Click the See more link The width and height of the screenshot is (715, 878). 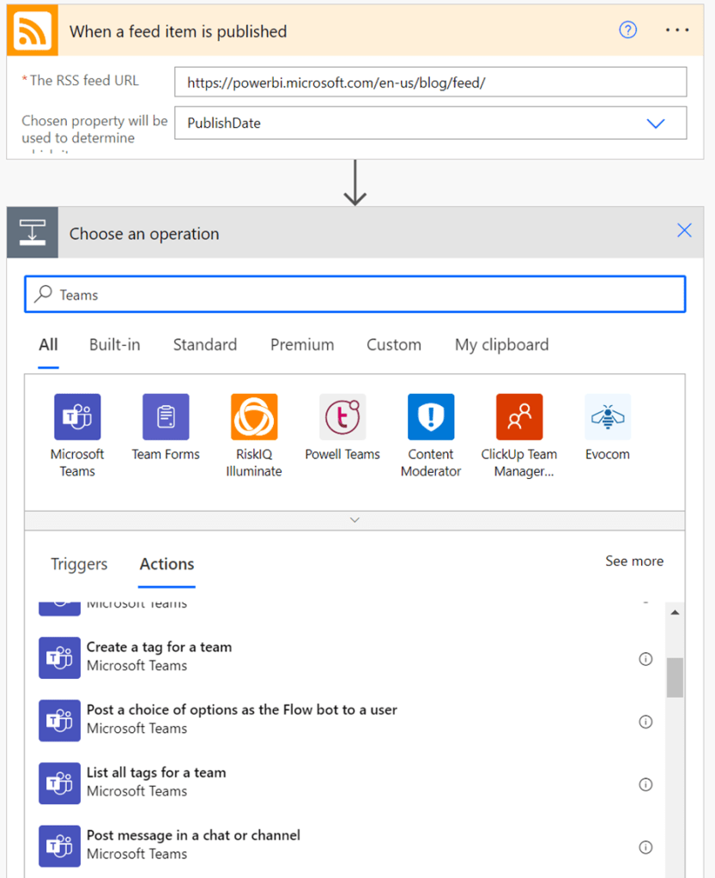[x=634, y=560]
